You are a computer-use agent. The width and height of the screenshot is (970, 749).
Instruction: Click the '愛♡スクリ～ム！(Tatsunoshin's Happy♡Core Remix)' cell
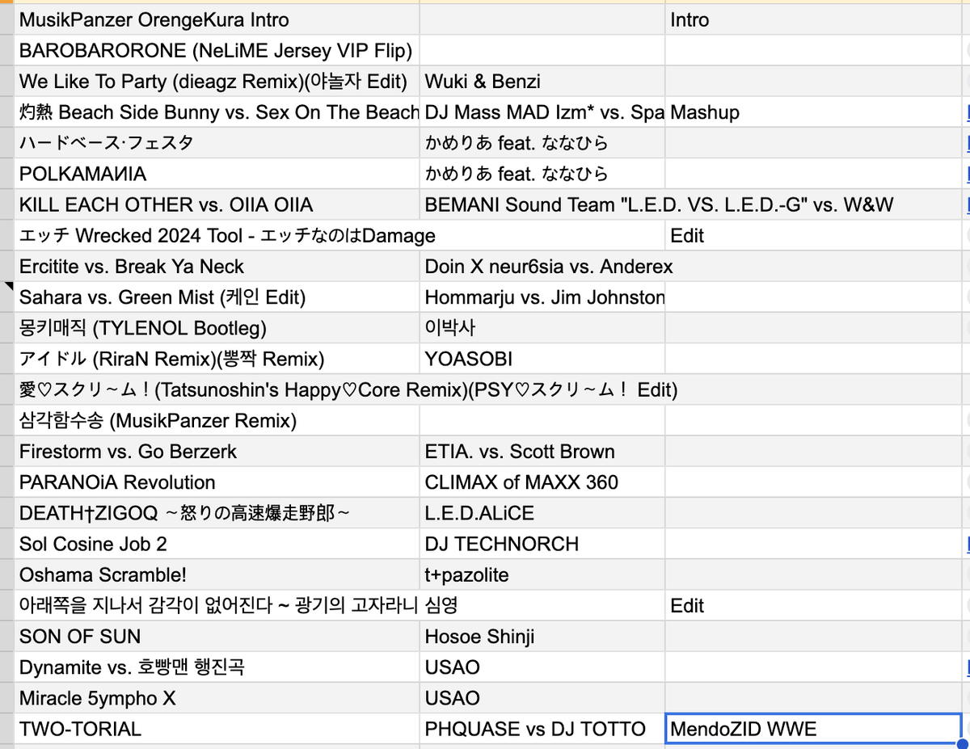pos(217,390)
